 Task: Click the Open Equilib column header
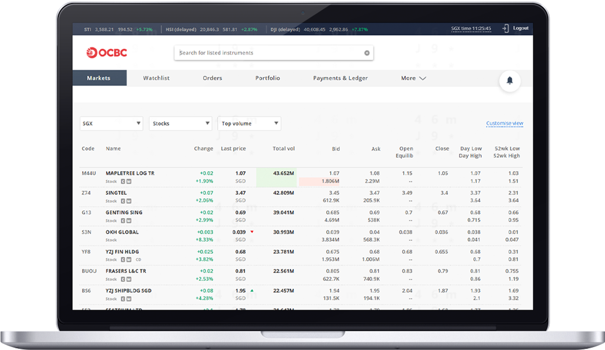405,152
